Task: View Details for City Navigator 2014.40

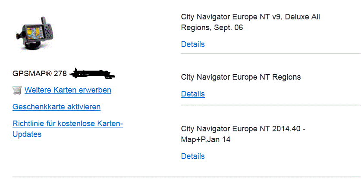Action: [x=193, y=156]
